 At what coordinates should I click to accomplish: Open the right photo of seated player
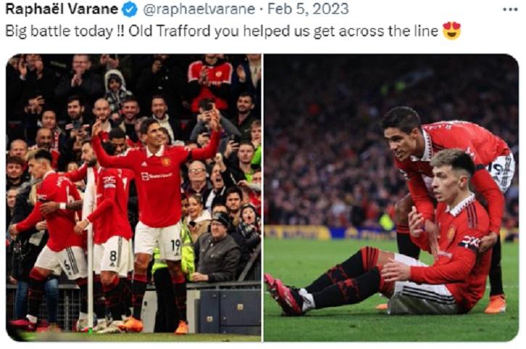tap(391, 197)
